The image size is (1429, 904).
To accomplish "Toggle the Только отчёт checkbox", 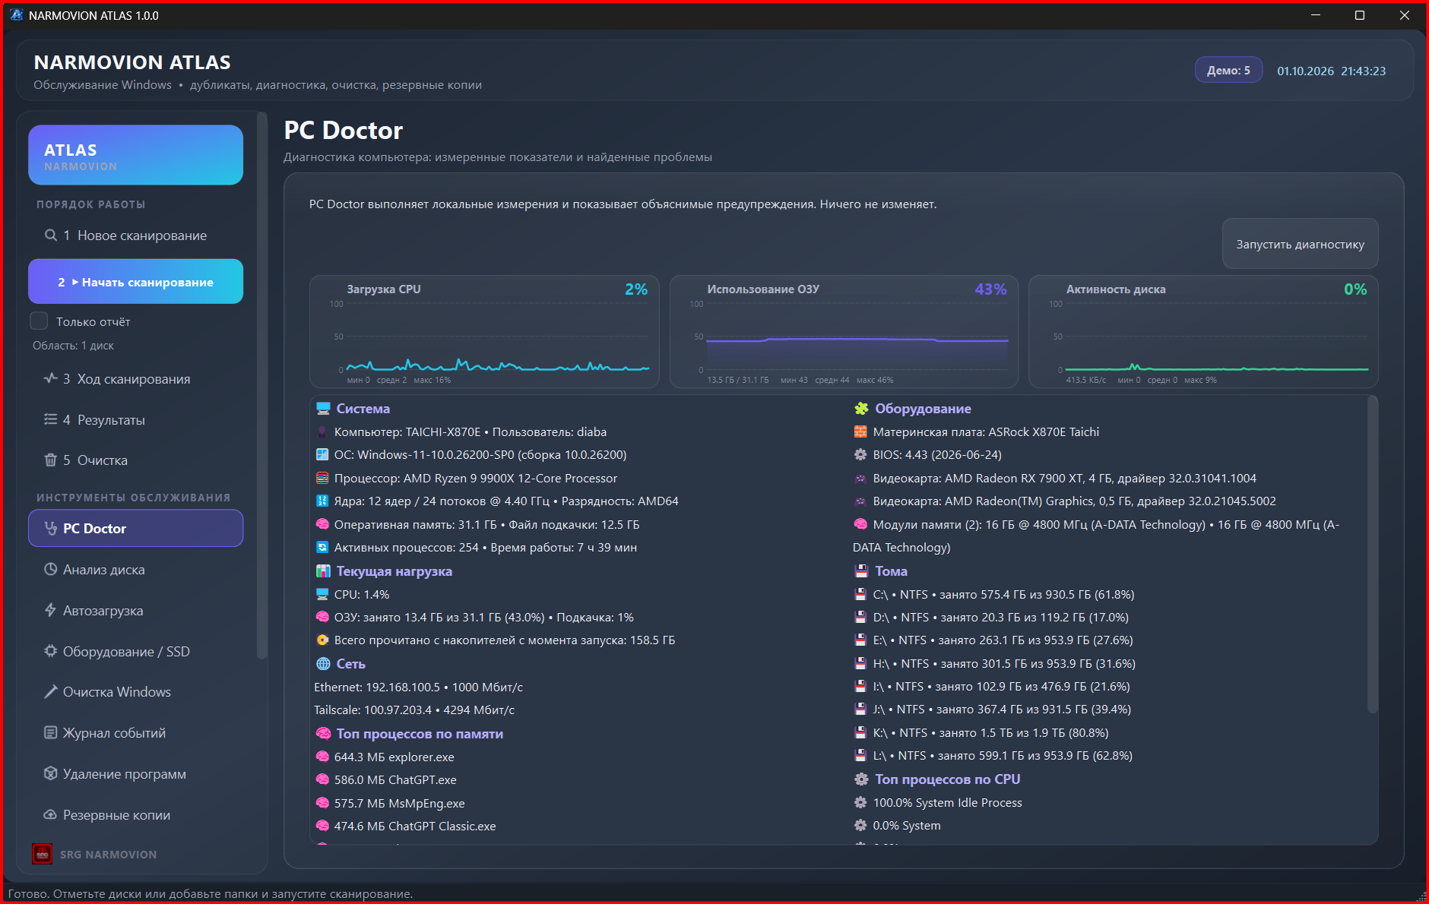I will 39,321.
